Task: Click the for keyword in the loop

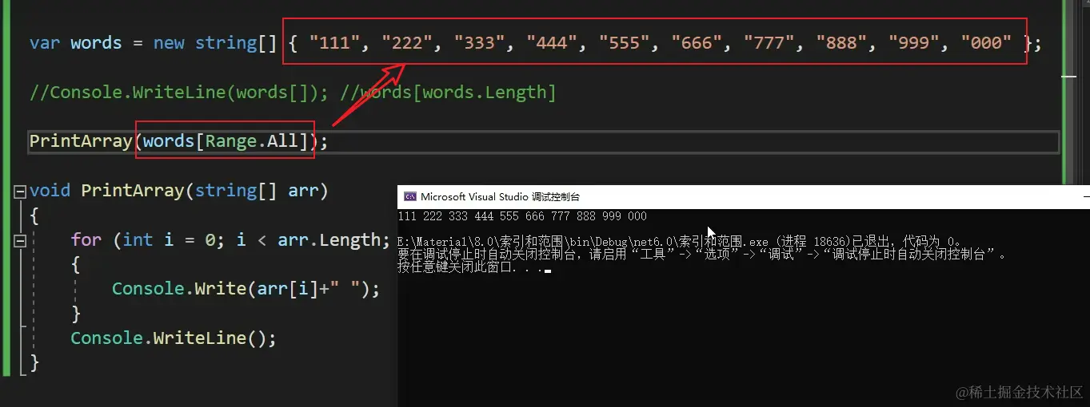Action: coord(86,240)
